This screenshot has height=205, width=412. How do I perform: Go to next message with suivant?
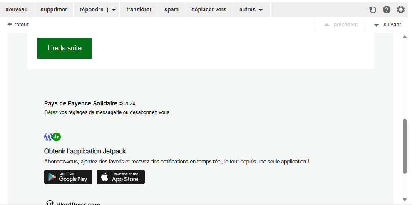387,25
